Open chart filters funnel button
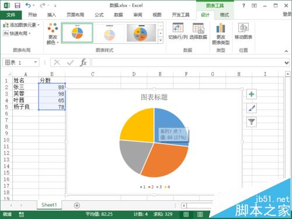The image size is (292, 219). coord(252,122)
